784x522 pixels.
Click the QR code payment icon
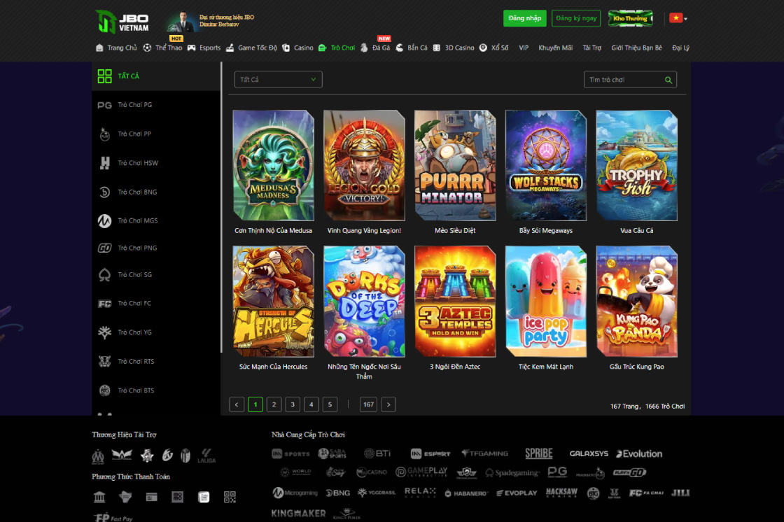tap(230, 497)
